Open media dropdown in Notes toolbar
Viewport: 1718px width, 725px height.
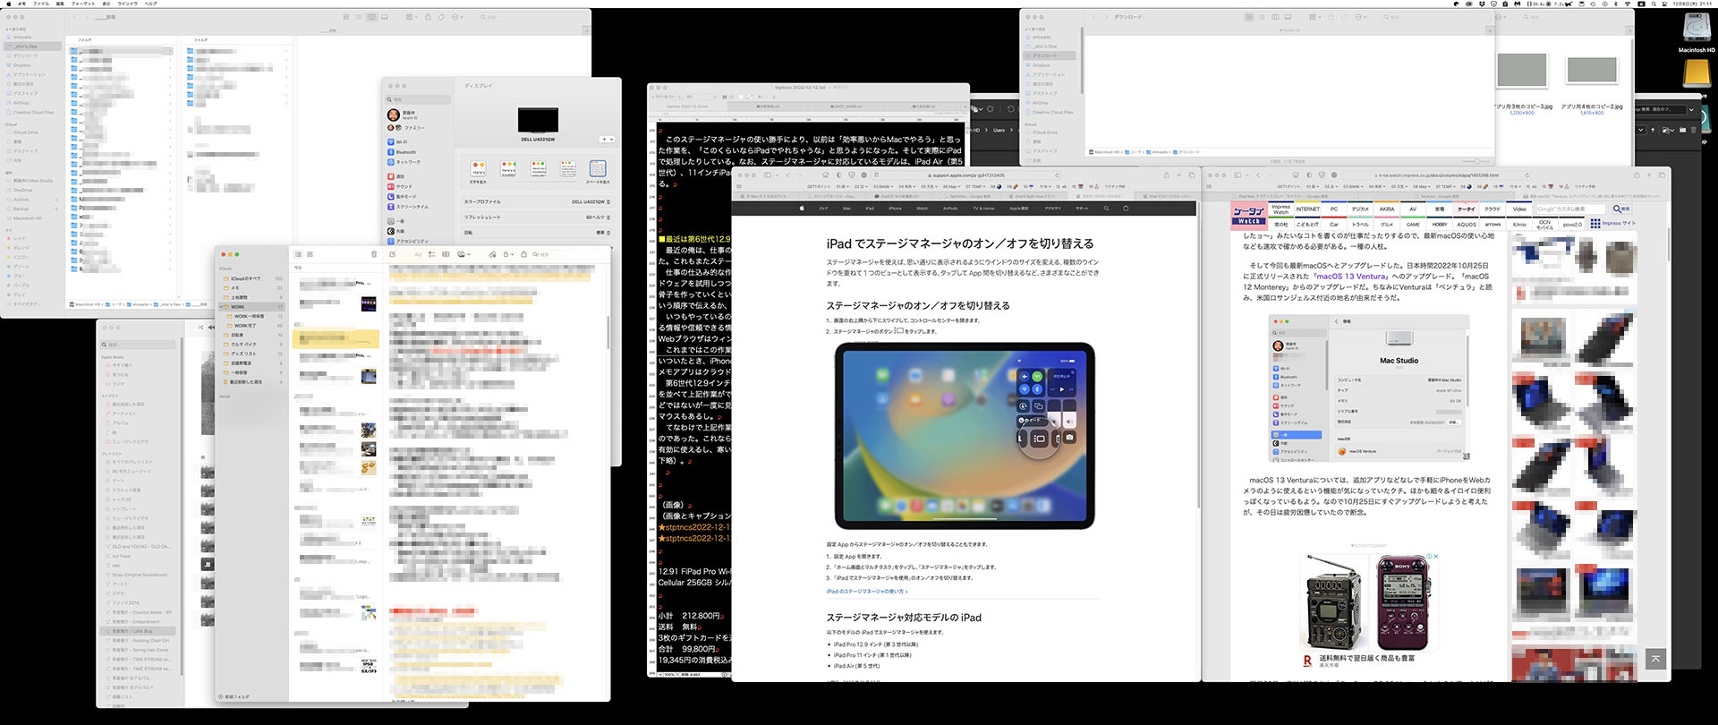[x=464, y=254]
